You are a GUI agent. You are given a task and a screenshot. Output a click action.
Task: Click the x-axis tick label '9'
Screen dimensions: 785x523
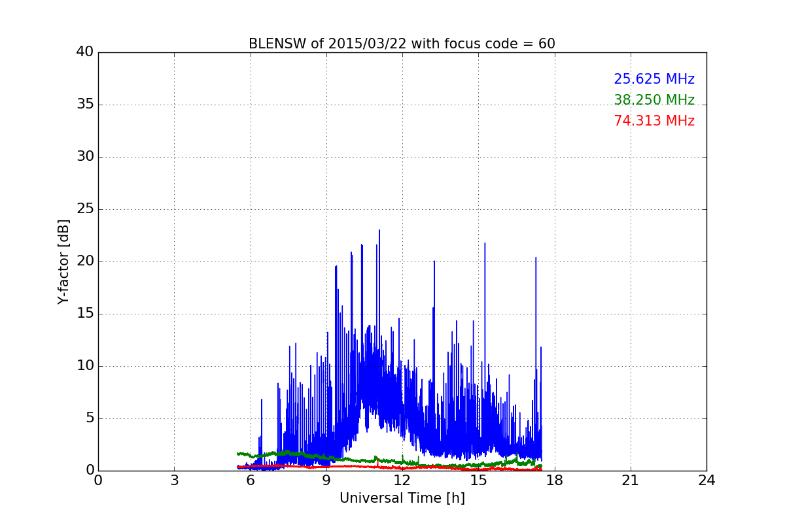(x=326, y=481)
